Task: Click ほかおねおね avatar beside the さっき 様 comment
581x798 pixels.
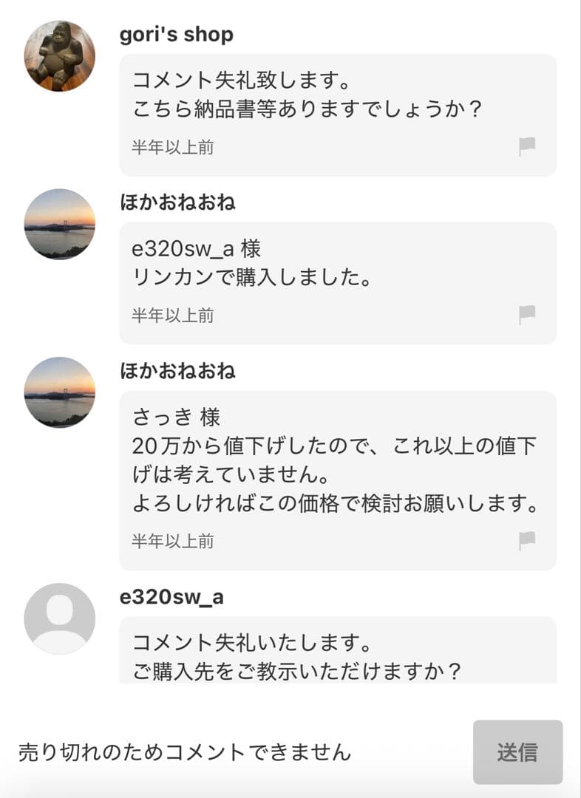Action: point(60,392)
